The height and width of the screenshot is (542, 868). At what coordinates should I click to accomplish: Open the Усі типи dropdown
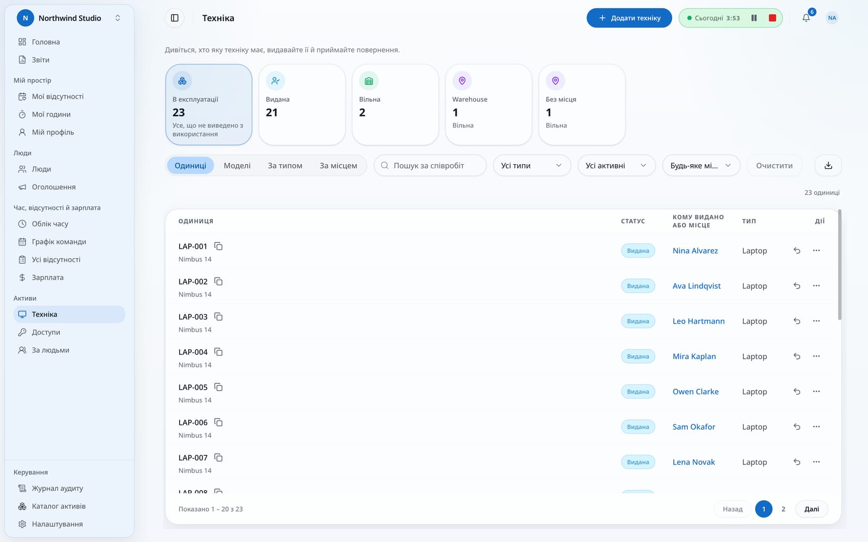click(532, 165)
